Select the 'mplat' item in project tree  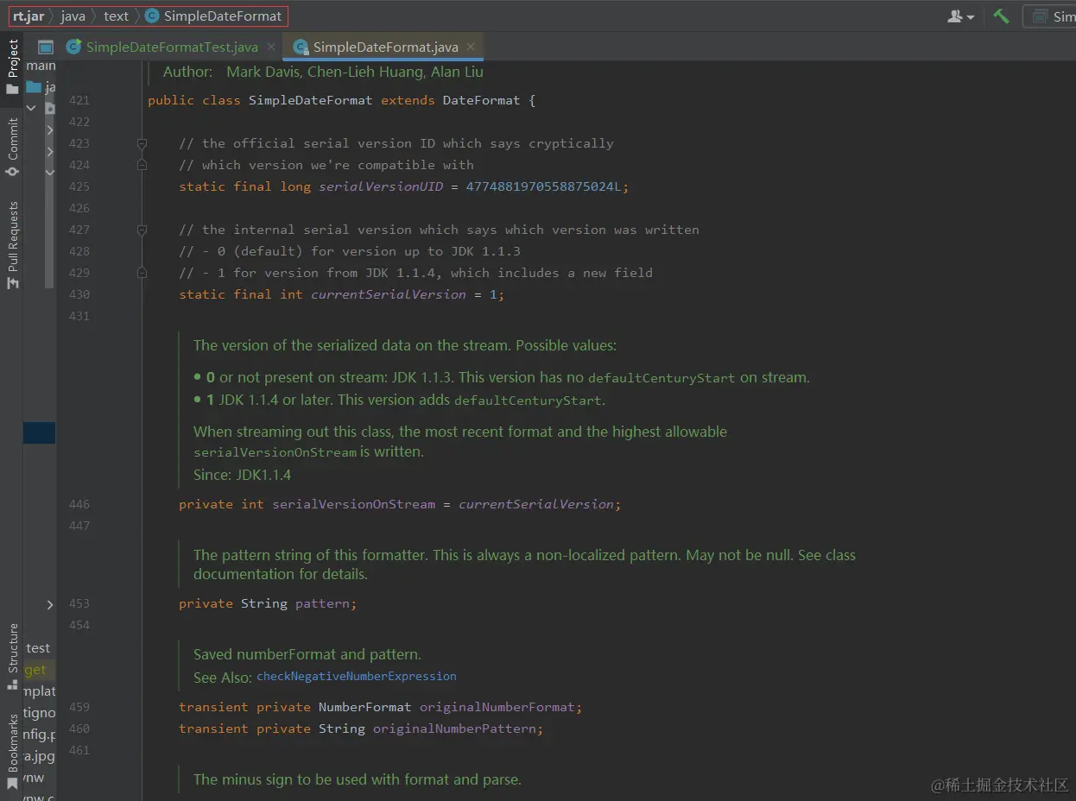click(x=40, y=691)
